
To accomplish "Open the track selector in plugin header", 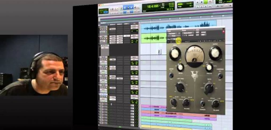I will click(x=172, y=34).
